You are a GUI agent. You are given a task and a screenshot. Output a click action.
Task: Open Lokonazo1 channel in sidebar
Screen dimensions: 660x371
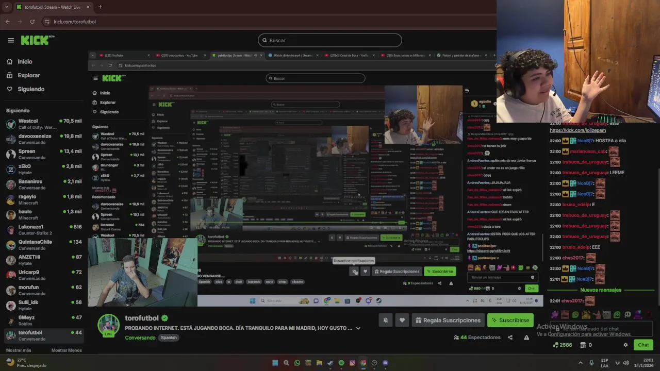[44, 229]
